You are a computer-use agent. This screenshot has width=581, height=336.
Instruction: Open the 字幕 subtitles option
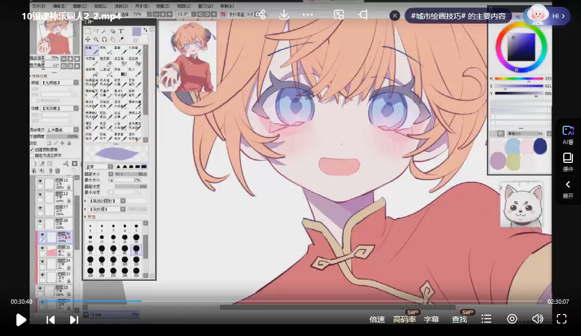(x=431, y=319)
